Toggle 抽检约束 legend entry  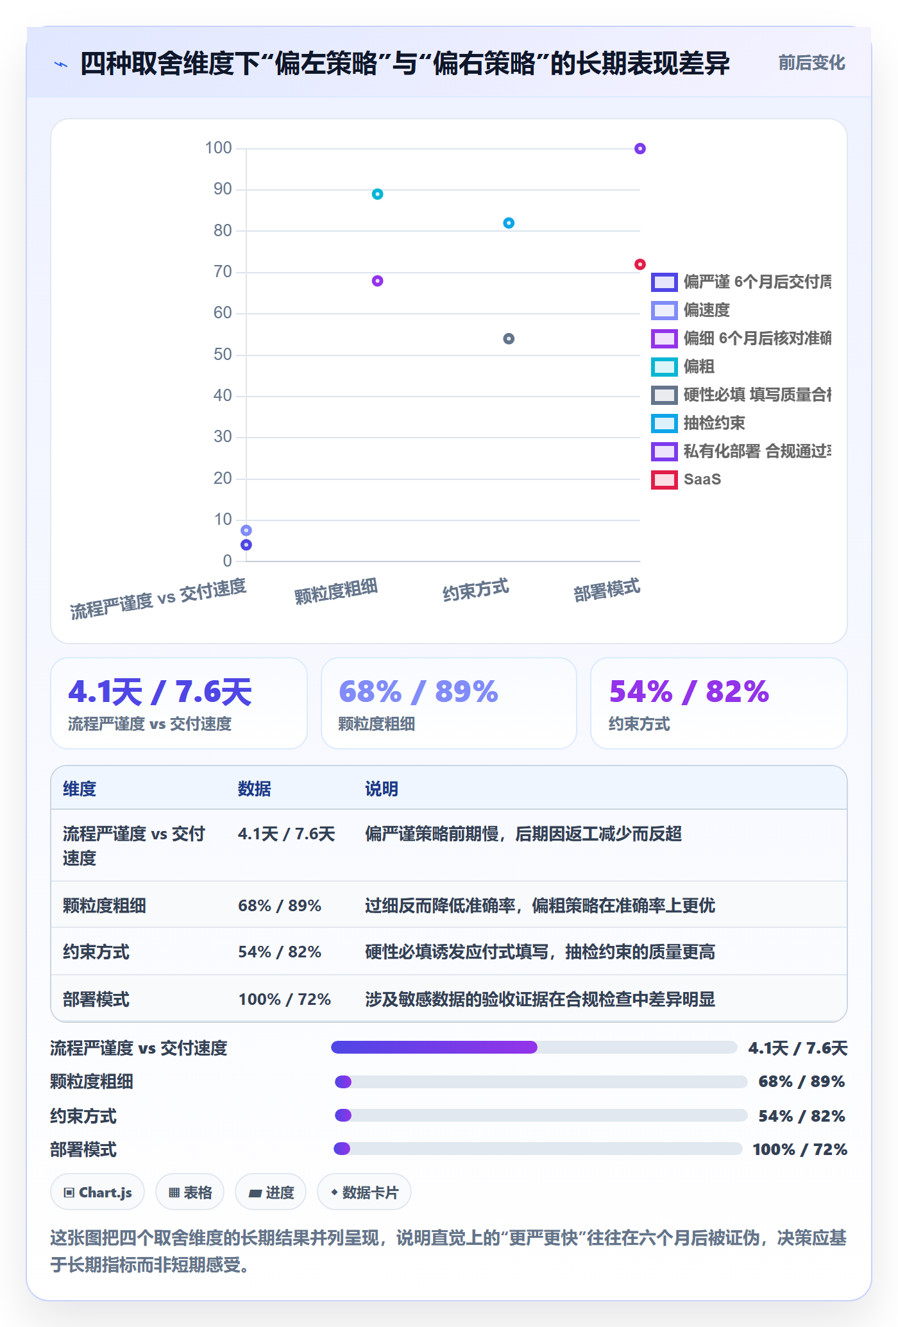[698, 424]
